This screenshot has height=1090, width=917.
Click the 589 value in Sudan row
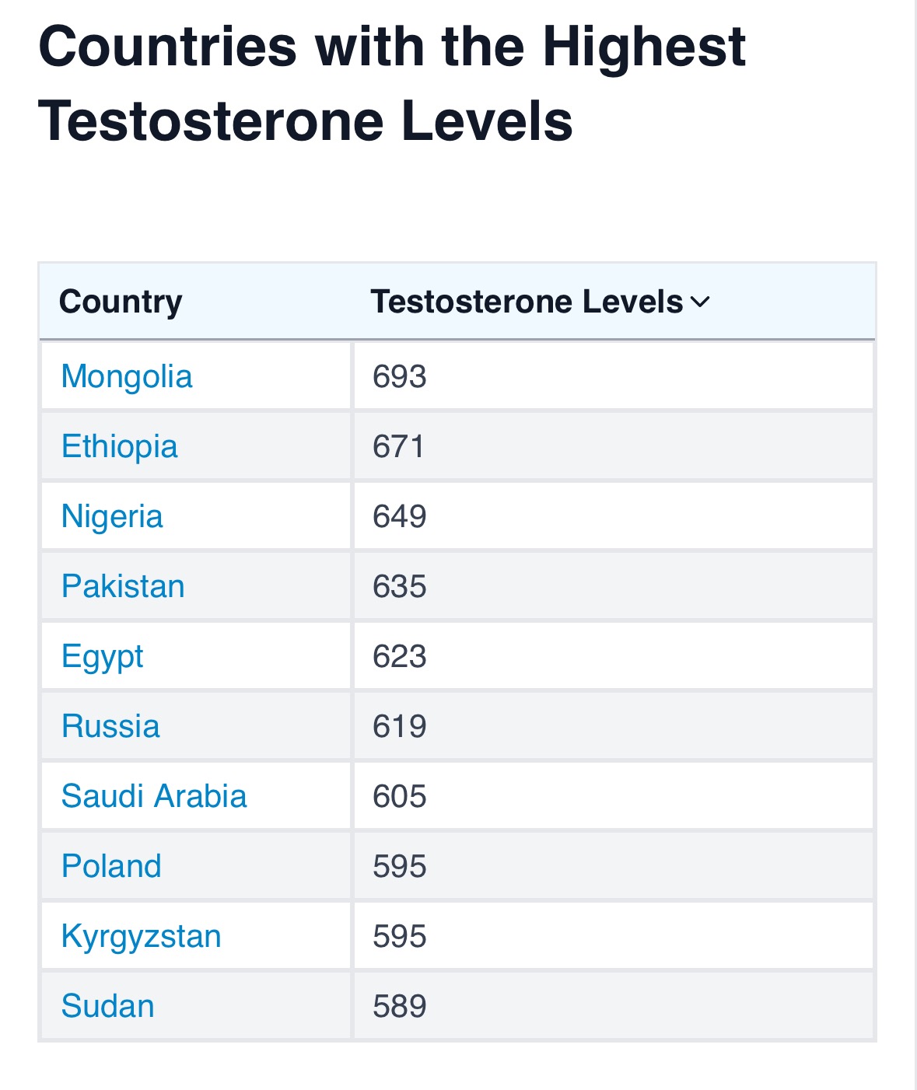pyautogui.click(x=400, y=1007)
